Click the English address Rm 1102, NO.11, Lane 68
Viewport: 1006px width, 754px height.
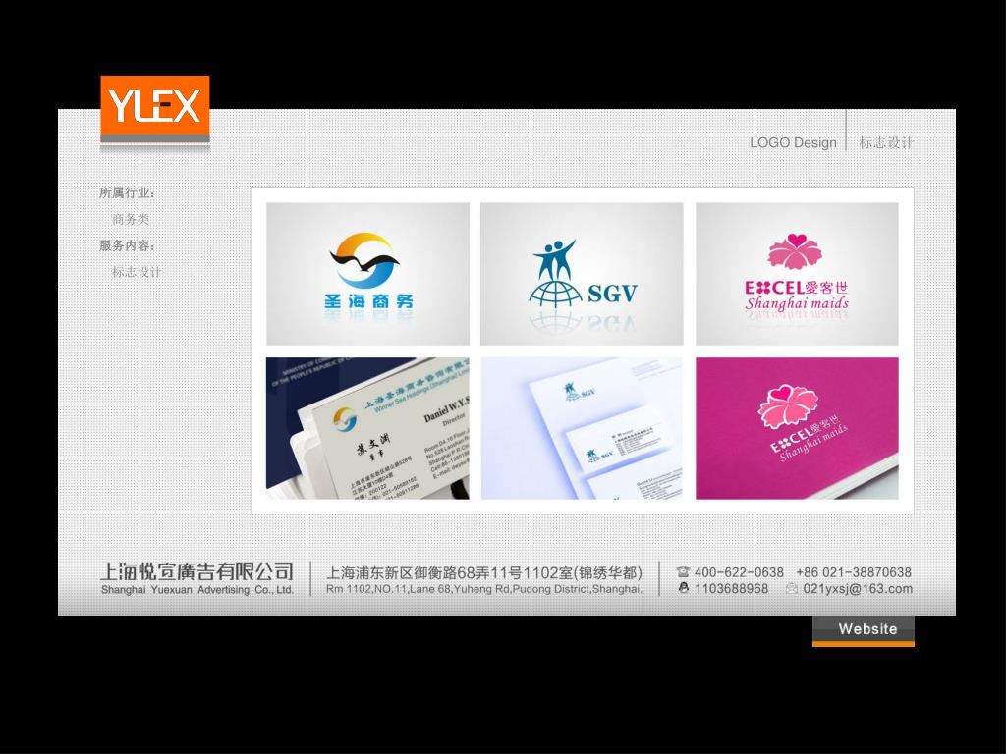484,589
